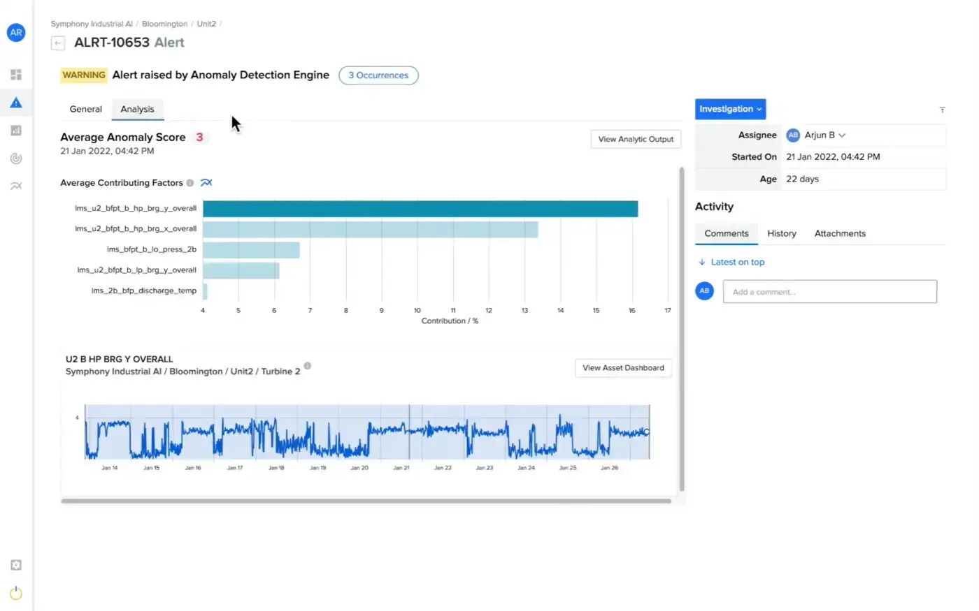Click info icon next to Average Contributing Factors
Image resolution: width=979 pixels, height=611 pixels.
point(190,183)
